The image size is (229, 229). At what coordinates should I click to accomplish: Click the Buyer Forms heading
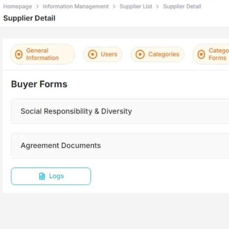click(39, 84)
